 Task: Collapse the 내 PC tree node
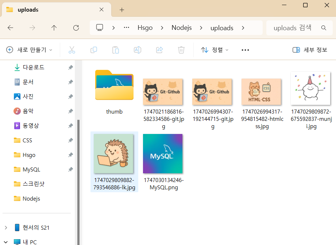(6, 242)
